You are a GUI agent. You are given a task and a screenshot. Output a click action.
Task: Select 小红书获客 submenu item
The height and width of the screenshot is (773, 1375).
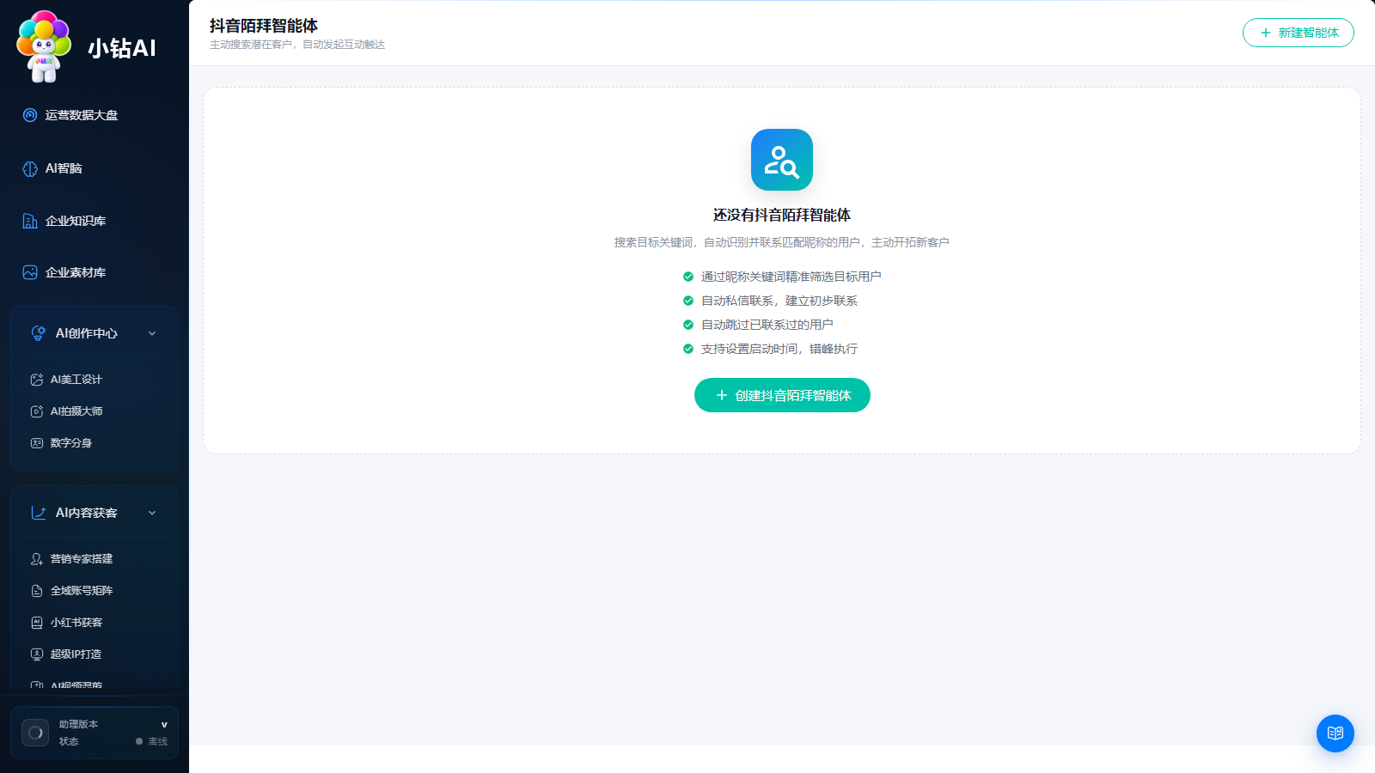coord(95,623)
